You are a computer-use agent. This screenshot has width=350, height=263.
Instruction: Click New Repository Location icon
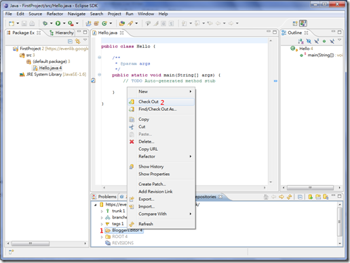tap(311, 197)
